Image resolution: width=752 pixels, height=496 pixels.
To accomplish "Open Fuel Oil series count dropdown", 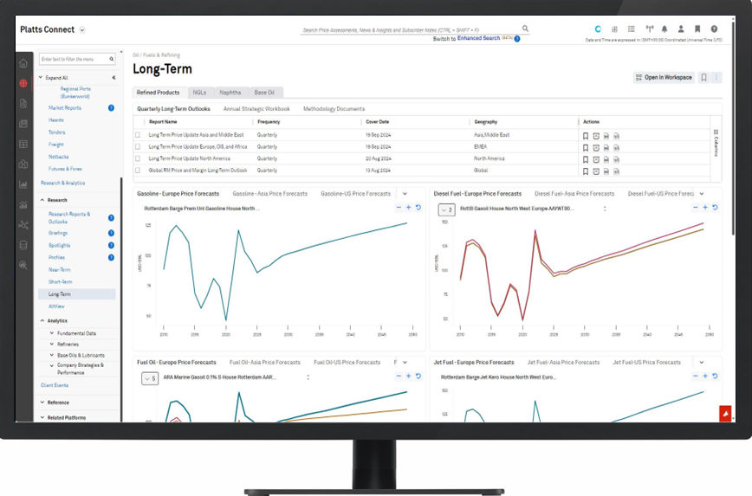I will (150, 378).
